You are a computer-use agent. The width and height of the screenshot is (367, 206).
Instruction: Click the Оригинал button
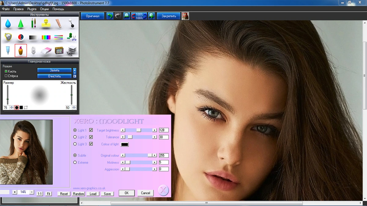point(93,16)
